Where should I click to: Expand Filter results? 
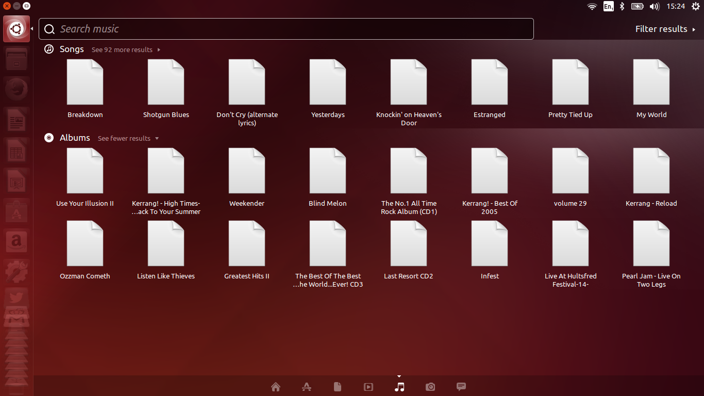[x=665, y=29]
